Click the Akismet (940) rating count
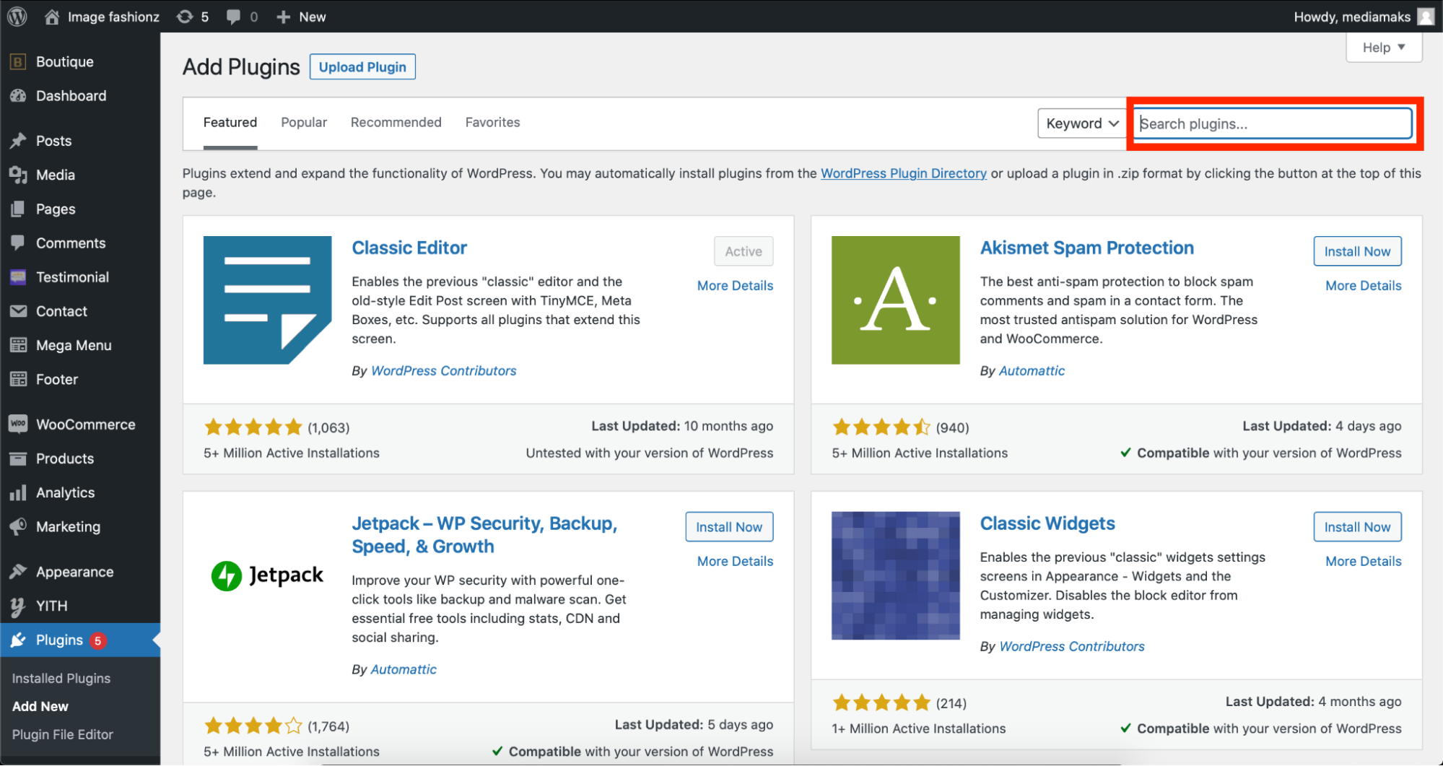Image resolution: width=1443 pixels, height=766 pixels. (x=952, y=428)
